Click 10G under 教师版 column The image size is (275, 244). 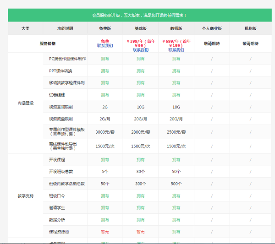(176, 107)
